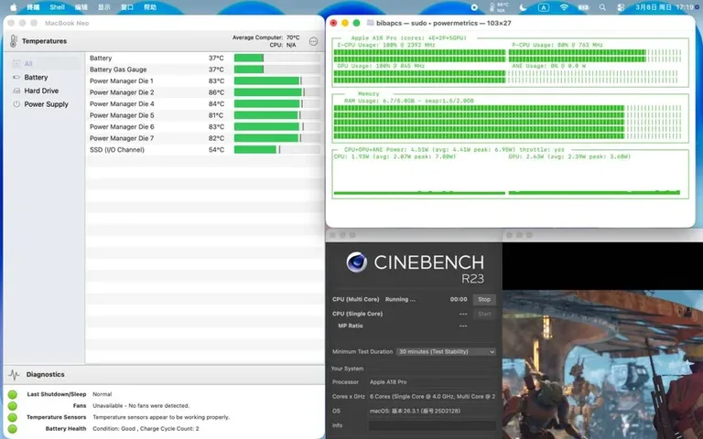Viewport: 703px width, 439px height.
Task: Select All in the sensor sidebar
Action: (x=44, y=64)
